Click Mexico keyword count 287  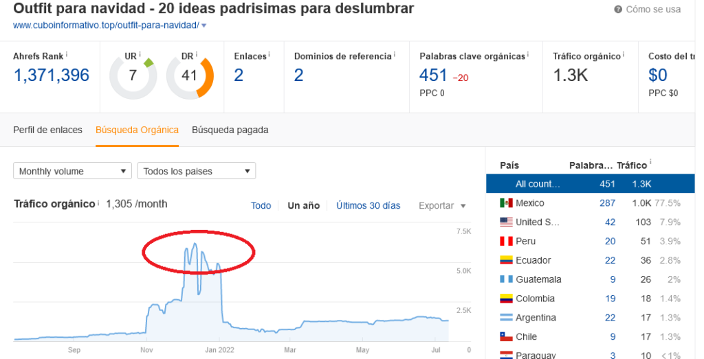(x=607, y=203)
